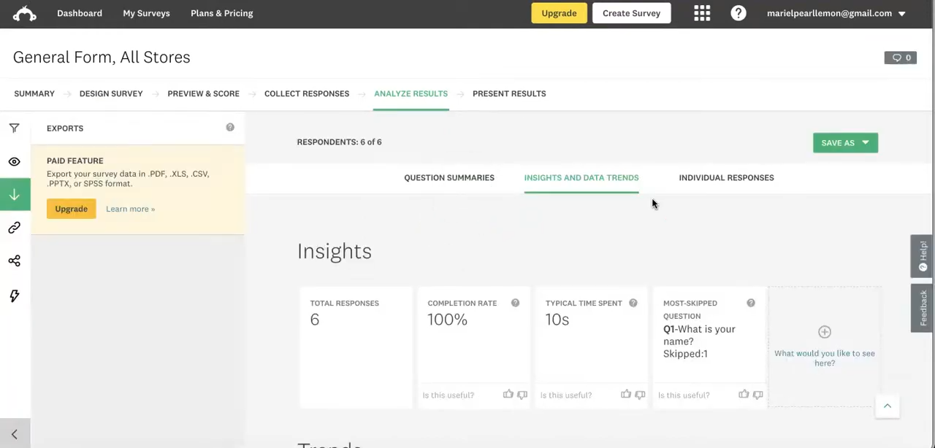Follow the Learn more link
Image resolution: width=935 pixels, height=448 pixels.
pos(130,209)
